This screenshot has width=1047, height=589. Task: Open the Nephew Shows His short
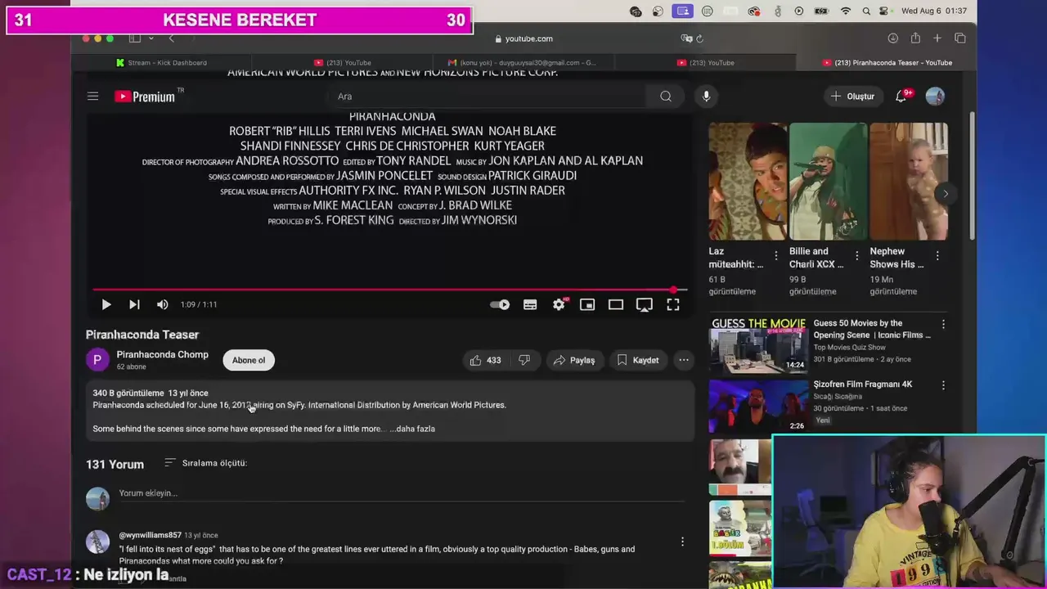pyautogui.click(x=909, y=182)
